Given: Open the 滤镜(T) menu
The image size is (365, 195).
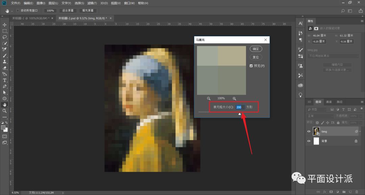Looking at the screenshot, I should tap(92, 3).
